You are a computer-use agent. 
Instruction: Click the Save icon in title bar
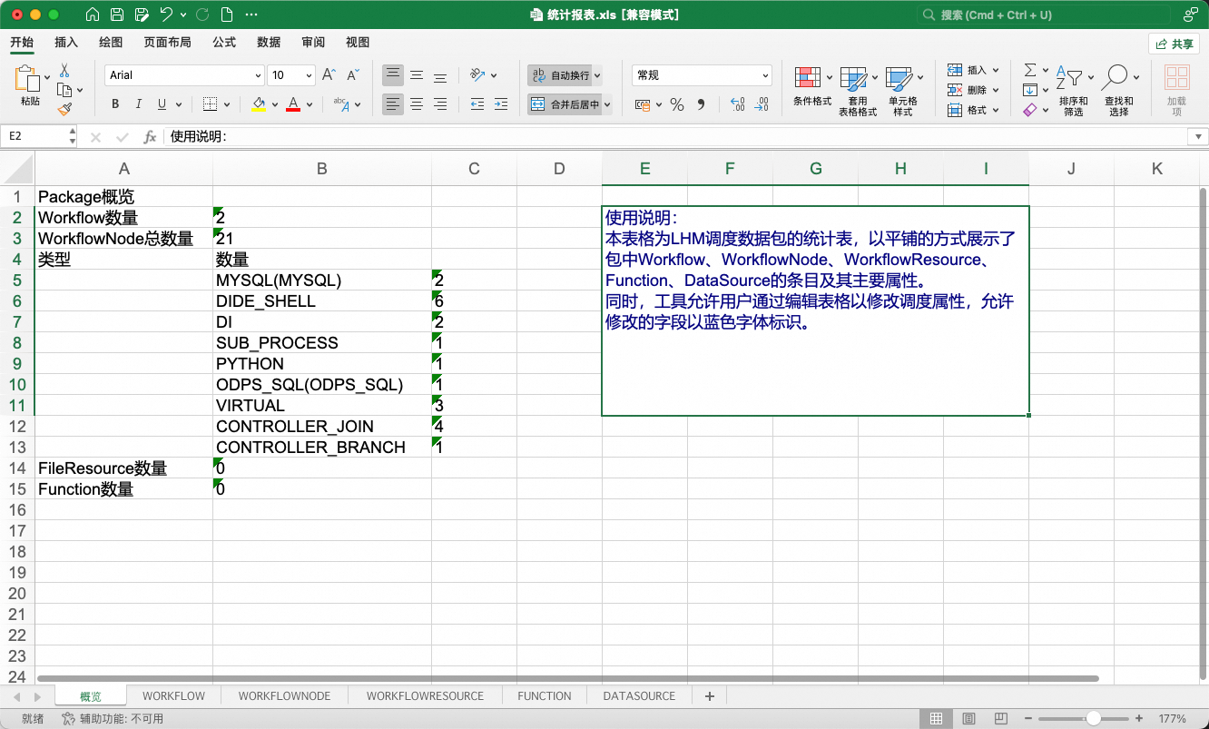pos(116,15)
